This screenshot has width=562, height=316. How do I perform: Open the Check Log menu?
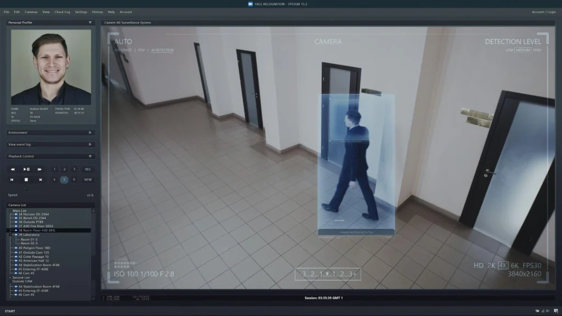pos(61,12)
